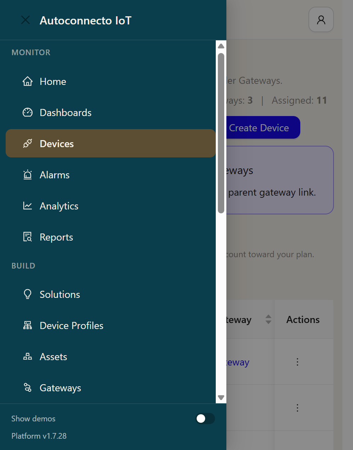Open the Assets section
The height and width of the screenshot is (450, 353).
click(111, 357)
